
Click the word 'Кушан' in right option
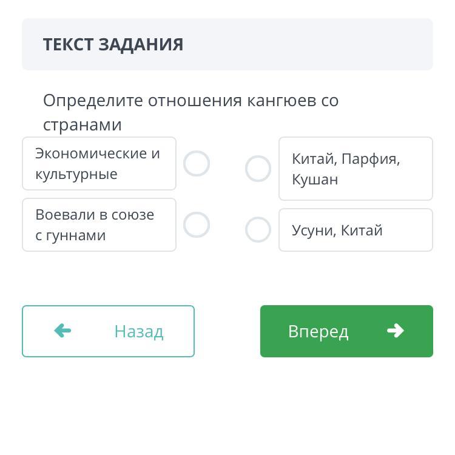pyautogui.click(x=315, y=180)
